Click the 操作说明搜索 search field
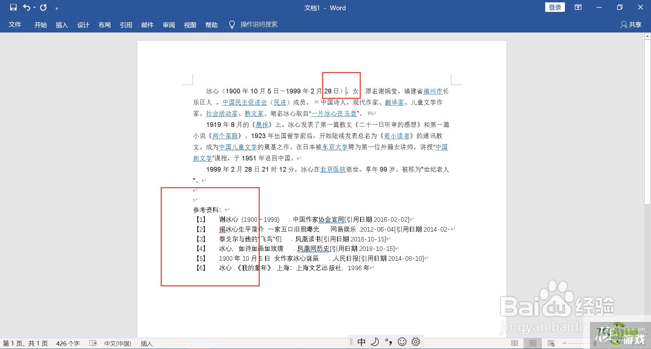This screenshot has height=349, width=651. click(259, 24)
